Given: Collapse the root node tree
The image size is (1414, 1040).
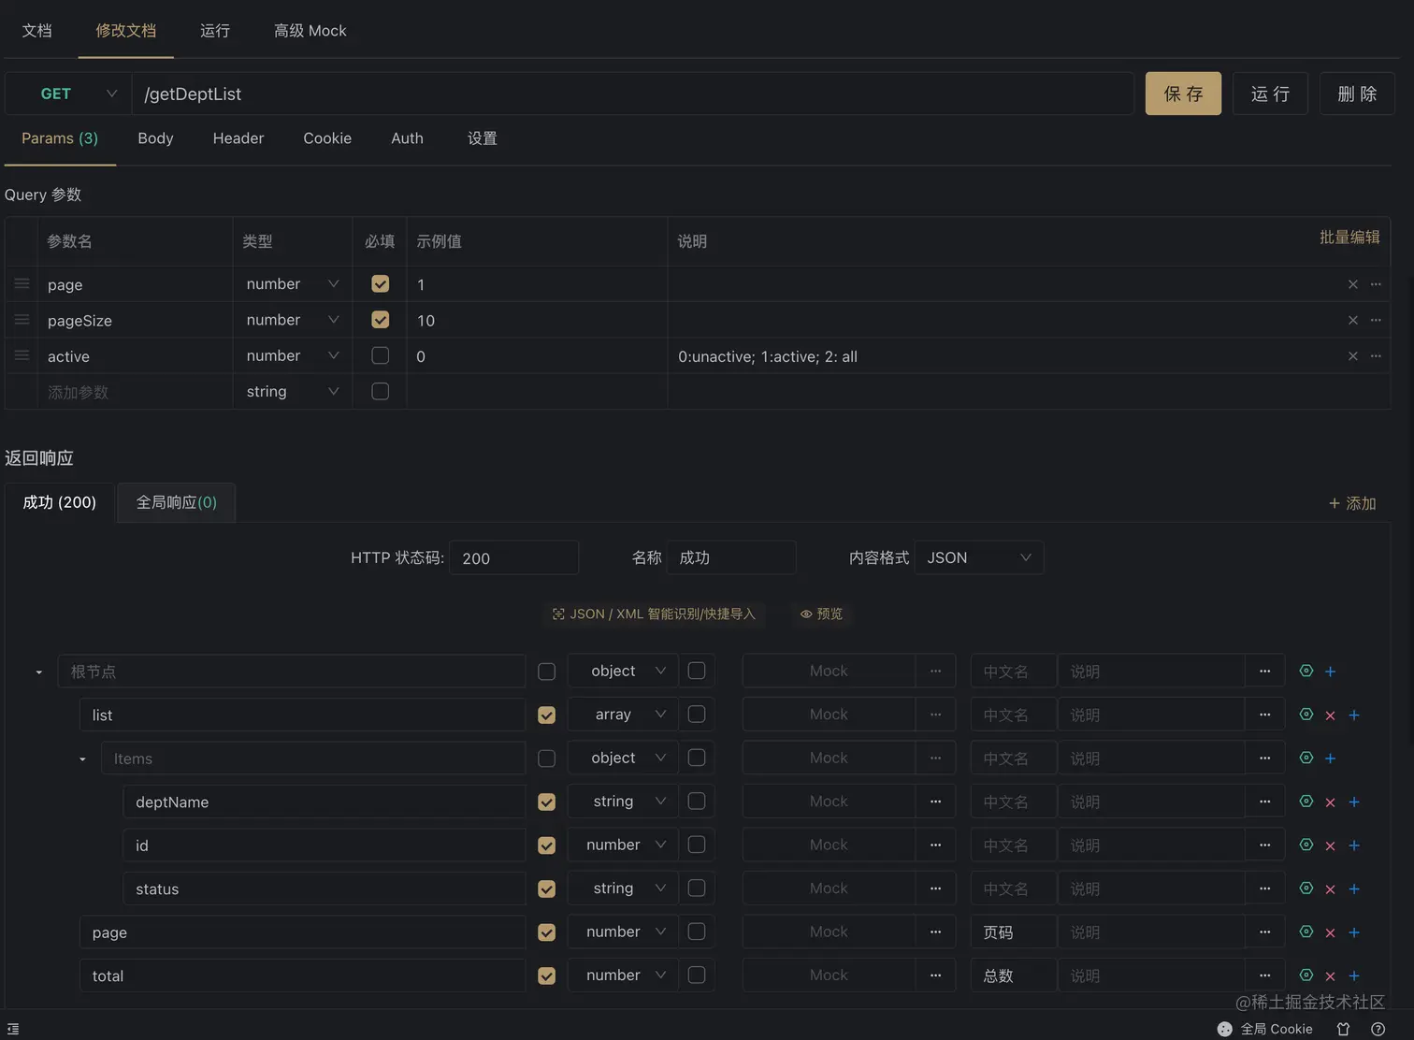Looking at the screenshot, I should [x=38, y=672].
